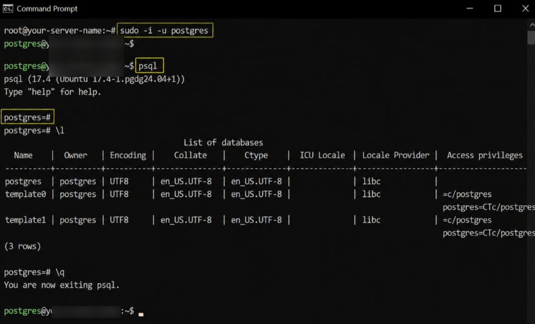The height and width of the screenshot is (324, 535).
Task: Click the "Ctype" column header
Action: (256, 155)
